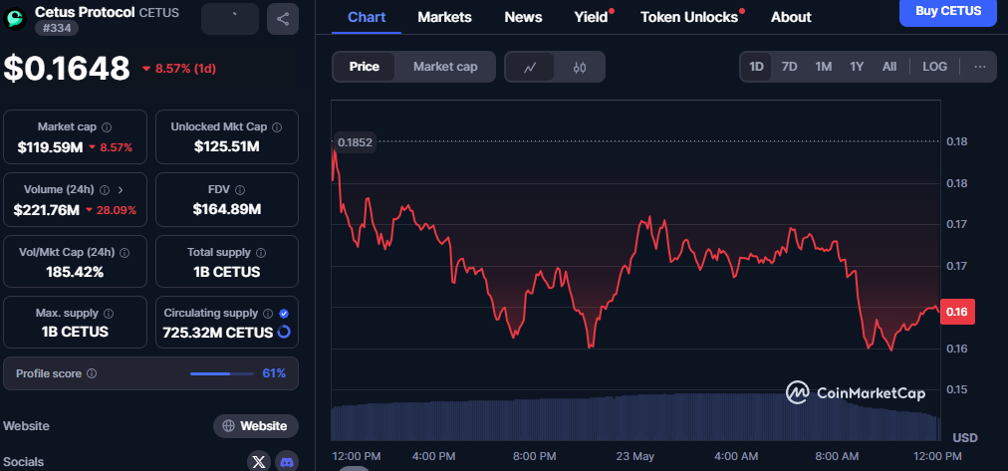
Task: Toggle chart to Price view
Action: coord(364,67)
